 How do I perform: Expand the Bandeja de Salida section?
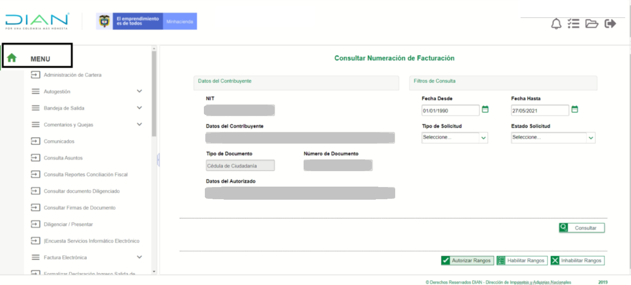(x=139, y=108)
